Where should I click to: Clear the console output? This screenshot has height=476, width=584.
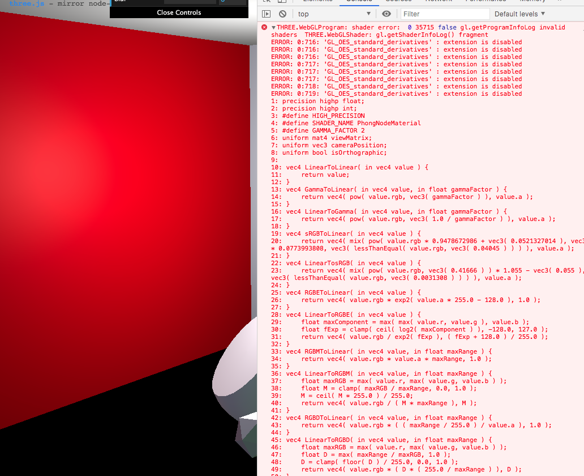283,14
